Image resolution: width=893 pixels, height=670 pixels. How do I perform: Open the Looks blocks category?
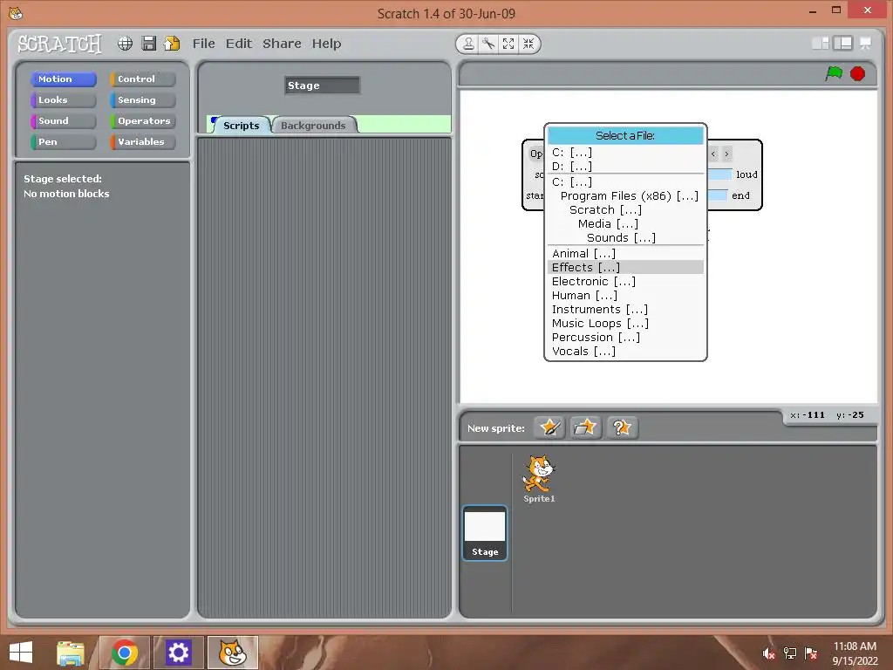coord(63,100)
